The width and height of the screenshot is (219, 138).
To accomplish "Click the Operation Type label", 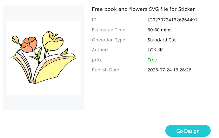I will point(109,40).
